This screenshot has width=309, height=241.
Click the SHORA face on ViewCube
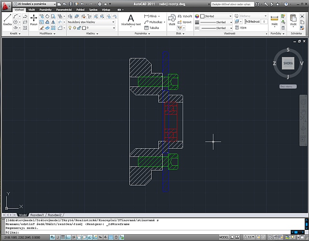click(288, 63)
